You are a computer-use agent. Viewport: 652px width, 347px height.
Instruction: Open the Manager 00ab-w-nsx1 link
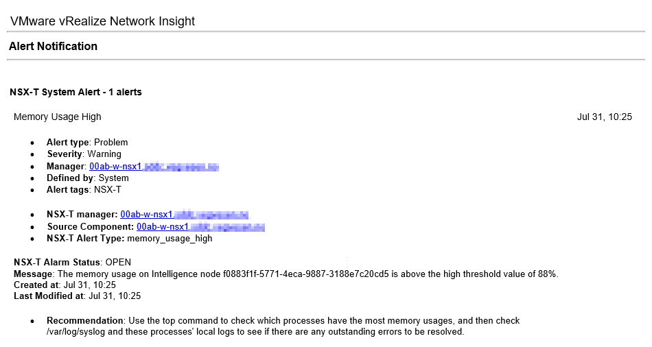click(x=115, y=167)
